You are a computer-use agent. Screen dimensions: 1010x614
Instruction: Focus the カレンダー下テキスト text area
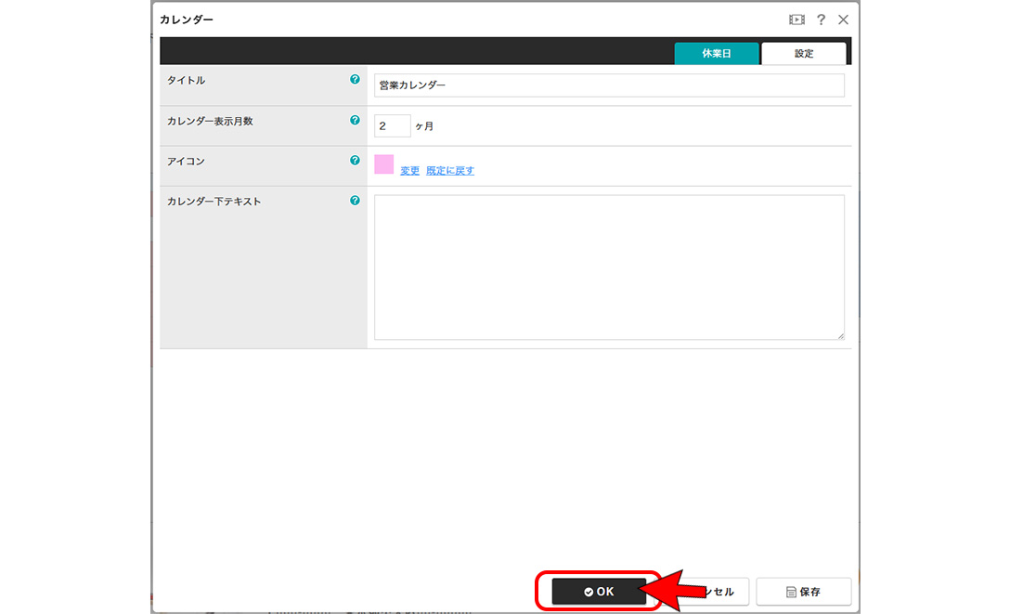(609, 268)
